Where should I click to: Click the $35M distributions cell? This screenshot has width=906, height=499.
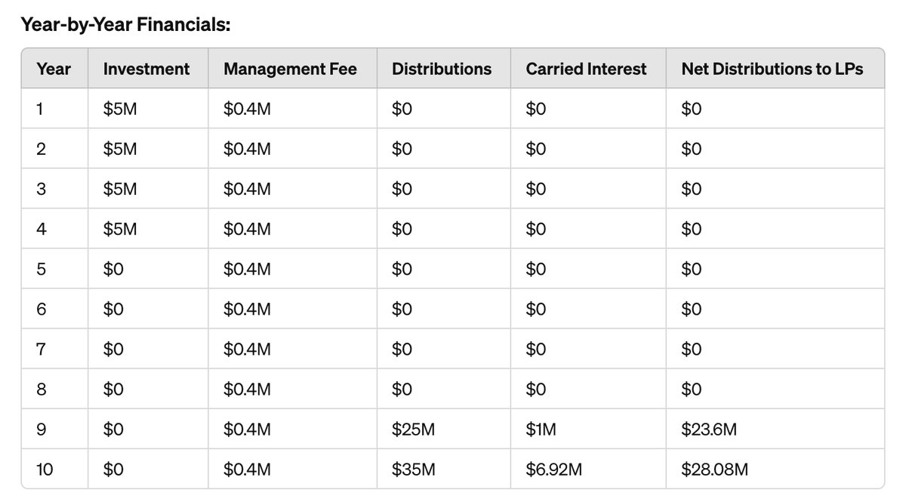(414, 470)
